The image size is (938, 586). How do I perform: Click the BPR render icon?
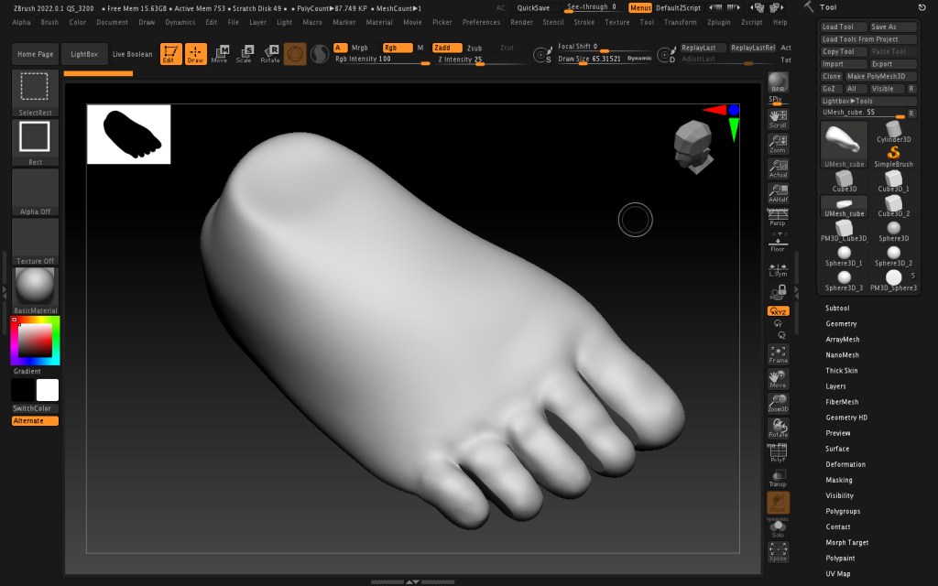pos(778,83)
